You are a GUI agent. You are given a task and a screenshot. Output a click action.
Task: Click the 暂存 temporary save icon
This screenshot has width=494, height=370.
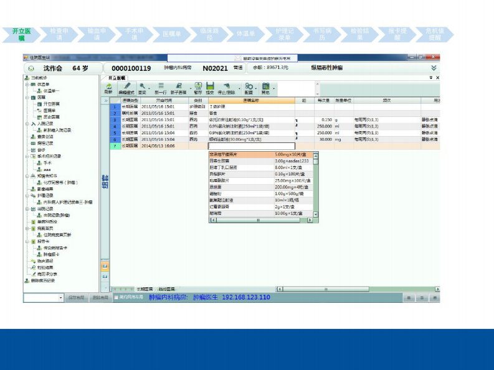[x=198, y=88]
